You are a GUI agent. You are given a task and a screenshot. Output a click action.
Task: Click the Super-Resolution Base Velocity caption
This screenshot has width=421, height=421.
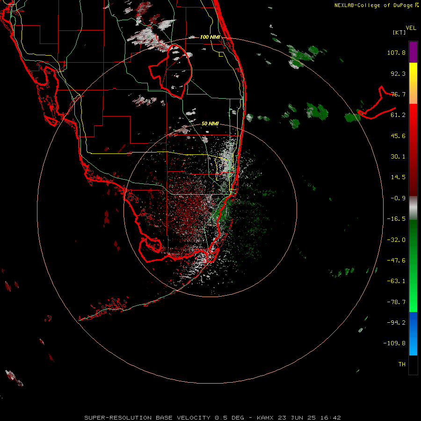[x=213, y=418]
